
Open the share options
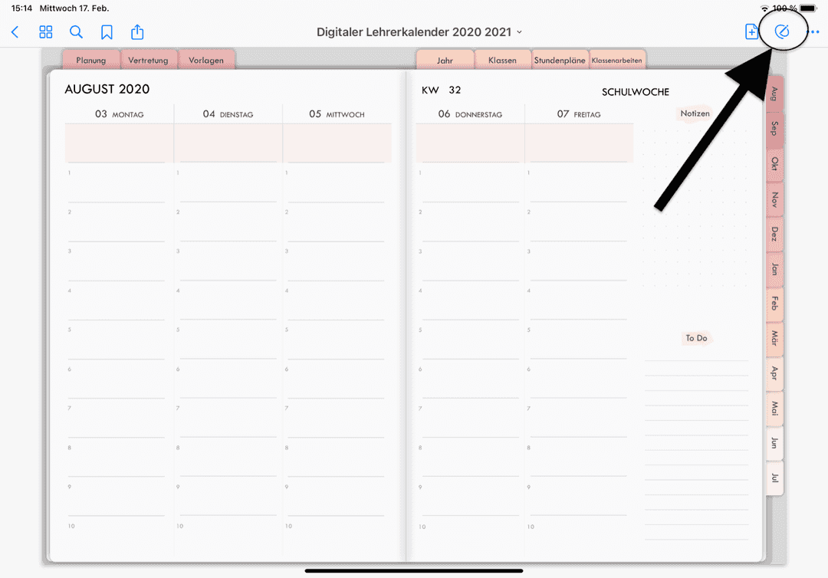pyautogui.click(x=136, y=32)
